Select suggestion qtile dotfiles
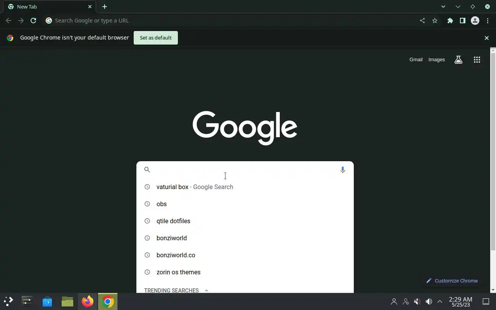The width and height of the screenshot is (496, 310). coord(245,221)
